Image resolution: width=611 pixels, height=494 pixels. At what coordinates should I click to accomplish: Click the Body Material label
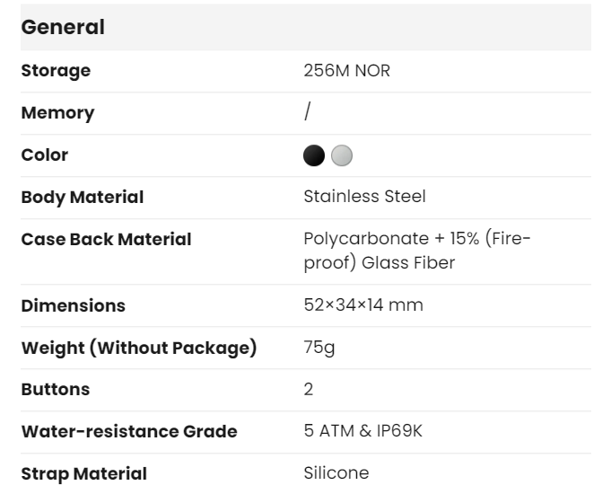pyautogui.click(x=82, y=197)
